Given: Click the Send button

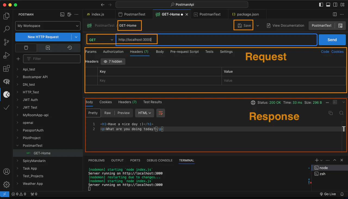Looking at the screenshot, I should (332, 40).
